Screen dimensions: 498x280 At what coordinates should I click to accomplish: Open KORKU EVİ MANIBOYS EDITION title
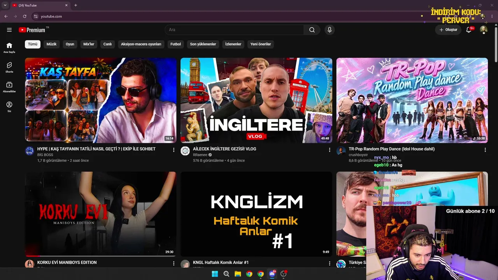(x=67, y=262)
